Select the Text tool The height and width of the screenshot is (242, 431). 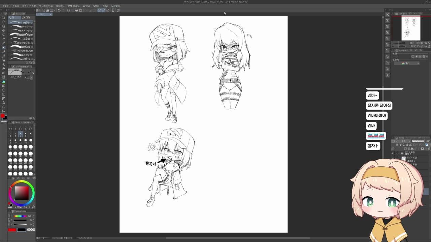[x=4, y=103]
